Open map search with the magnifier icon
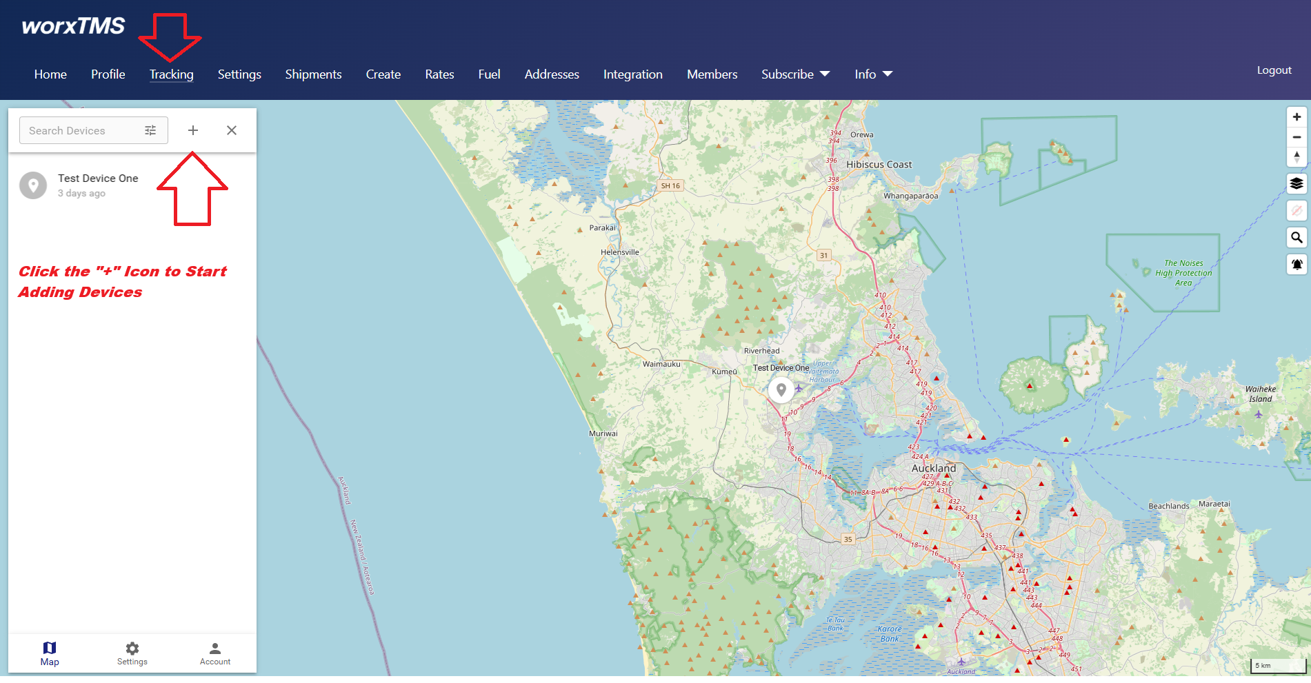 (1297, 237)
